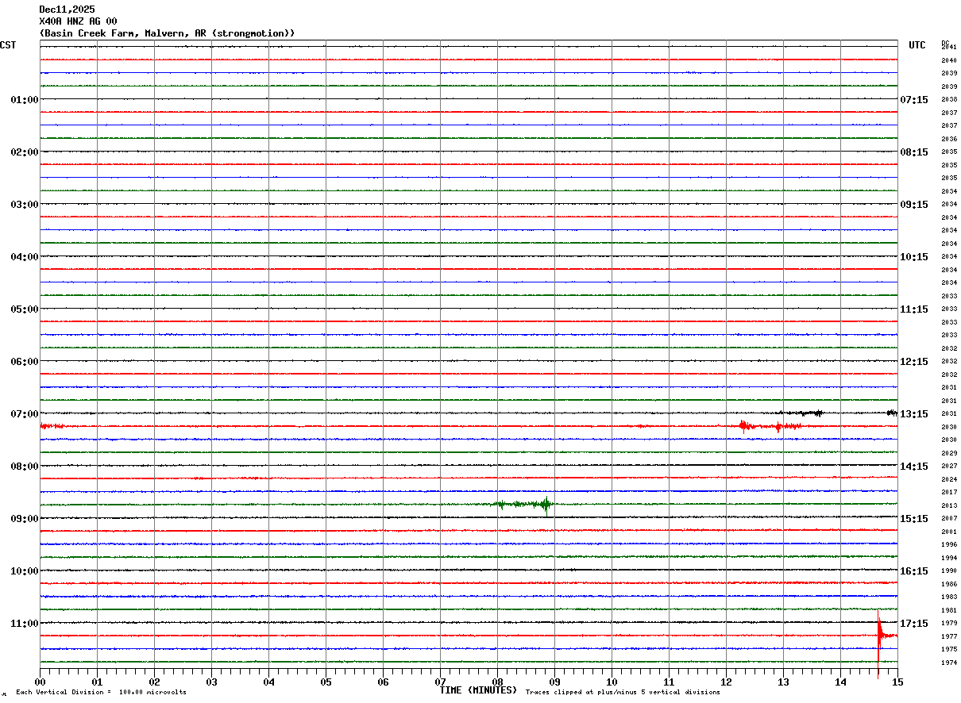This screenshot has width=961, height=703.
Task: Click the DC value 2029
Action: coord(948,453)
